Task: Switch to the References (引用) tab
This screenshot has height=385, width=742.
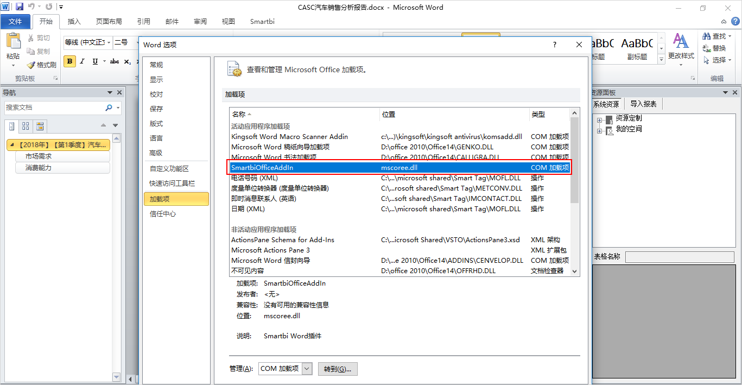Action: tap(144, 22)
